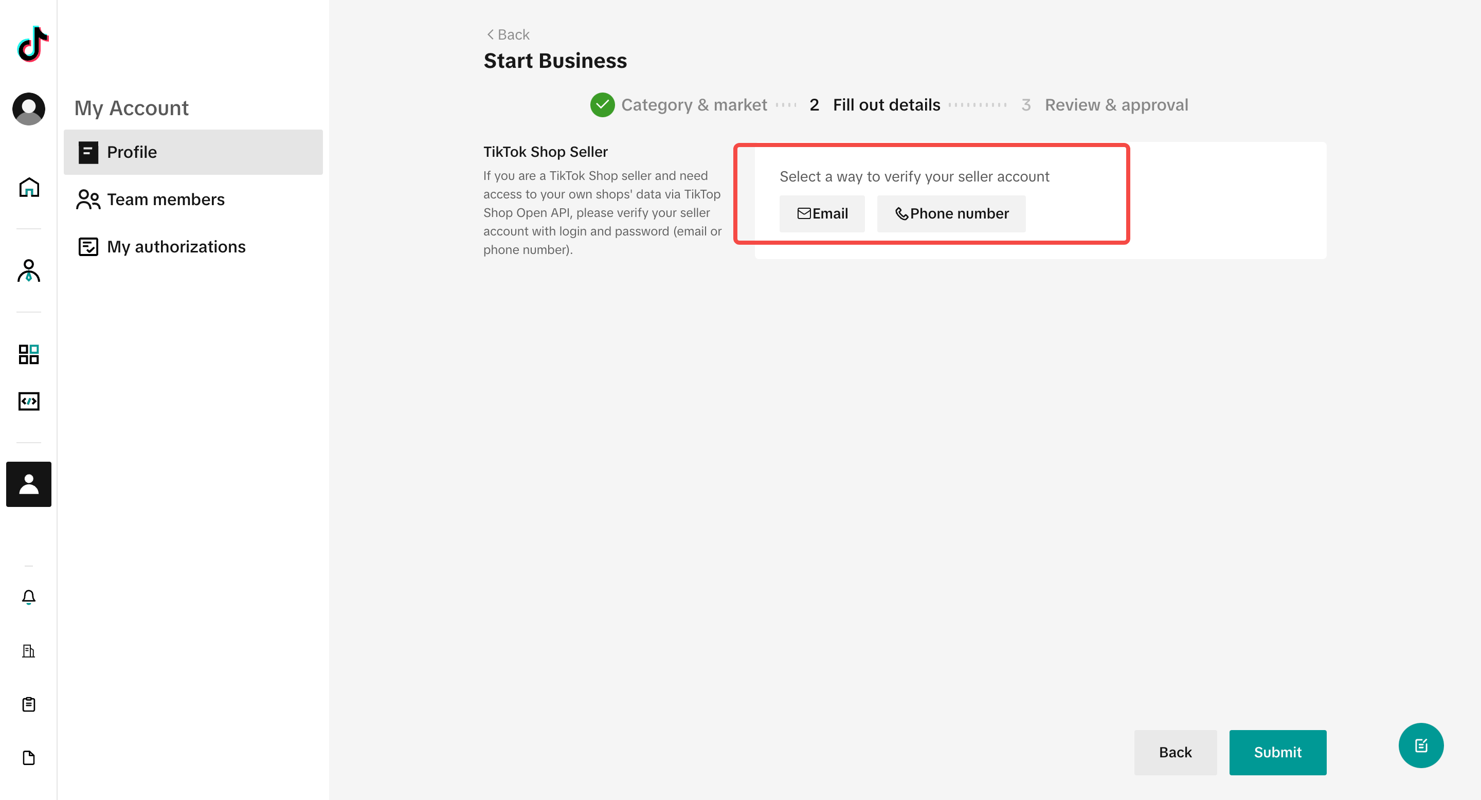Viewport: 1481px width, 800px height.
Task: Click the bottom Back button
Action: tap(1175, 752)
